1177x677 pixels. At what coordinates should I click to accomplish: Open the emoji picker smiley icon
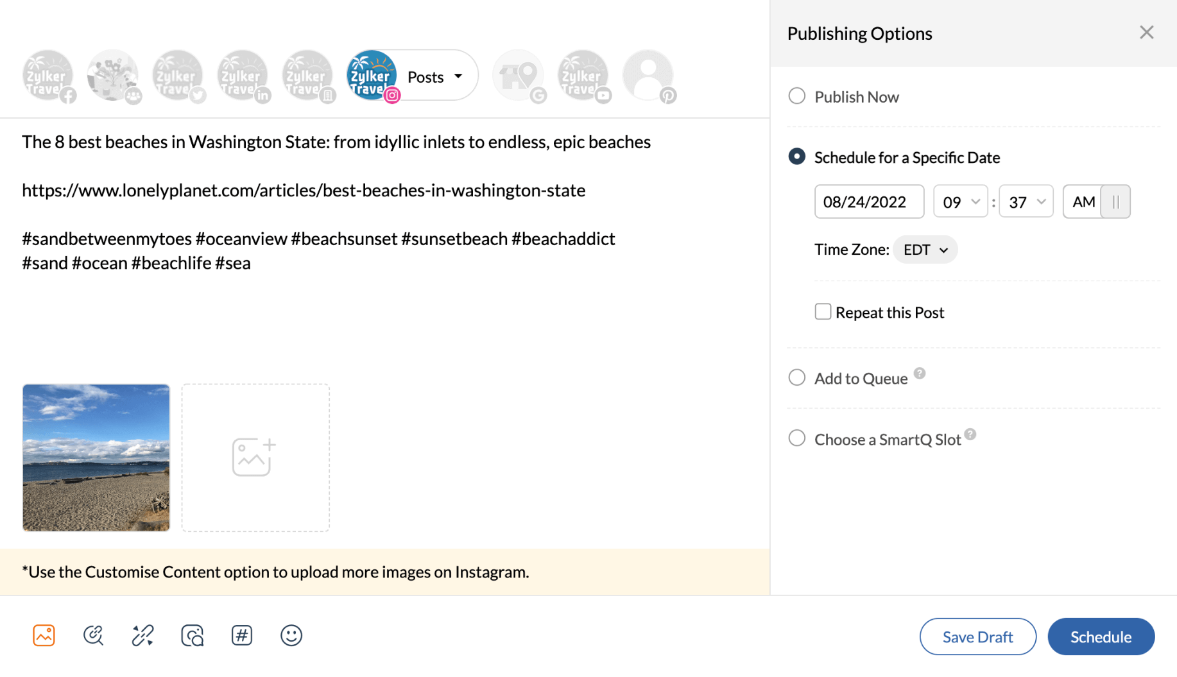(291, 635)
